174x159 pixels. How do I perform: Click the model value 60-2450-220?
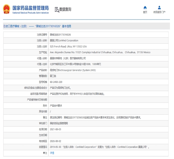[x=56, y=82]
